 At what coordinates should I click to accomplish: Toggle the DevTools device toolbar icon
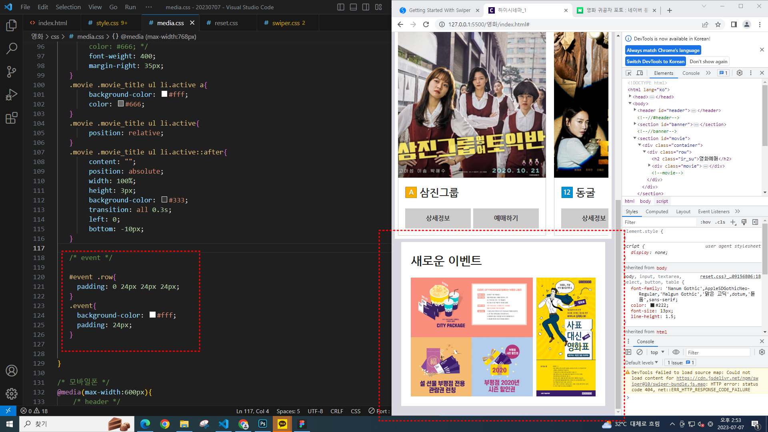pos(640,73)
